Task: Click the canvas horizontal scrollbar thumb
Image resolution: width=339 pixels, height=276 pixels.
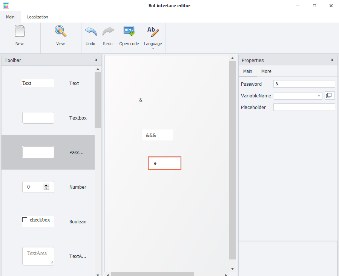Action: coord(152,274)
